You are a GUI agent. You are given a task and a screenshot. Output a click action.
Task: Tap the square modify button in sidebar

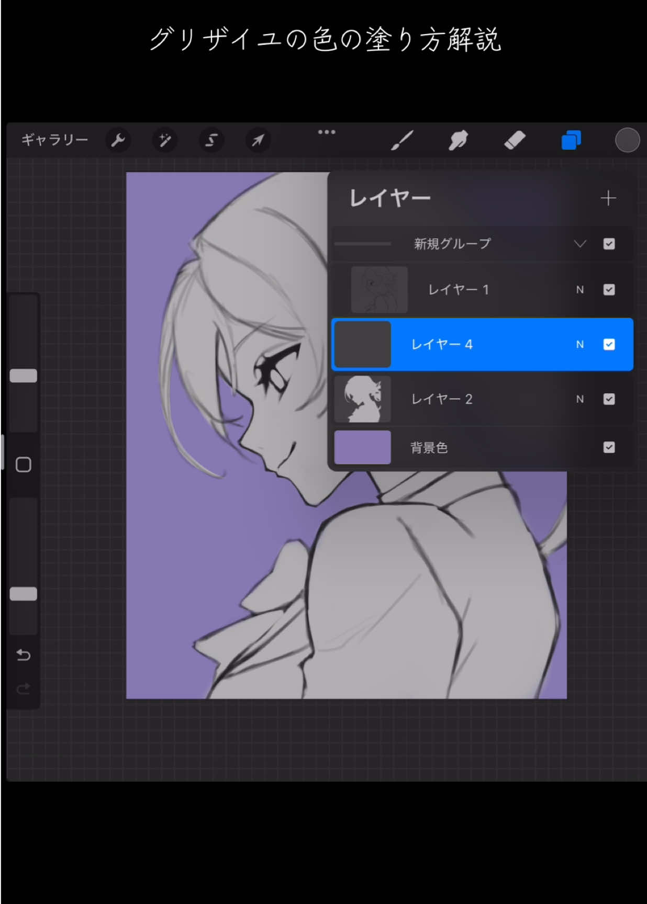pyautogui.click(x=24, y=465)
